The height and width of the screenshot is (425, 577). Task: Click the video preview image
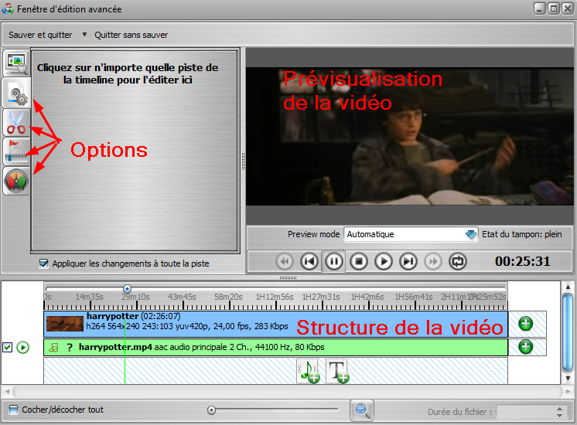pos(410,136)
